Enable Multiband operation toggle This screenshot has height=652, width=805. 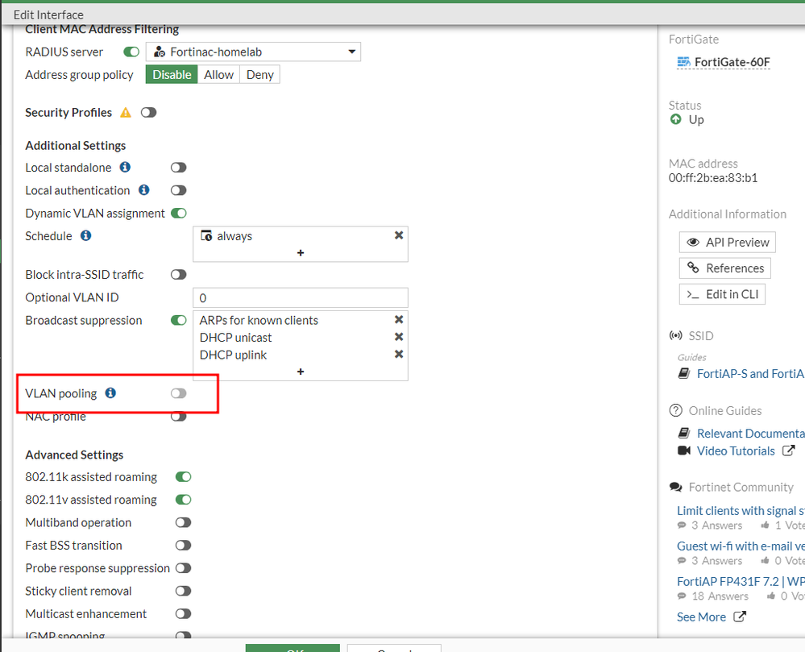(183, 522)
